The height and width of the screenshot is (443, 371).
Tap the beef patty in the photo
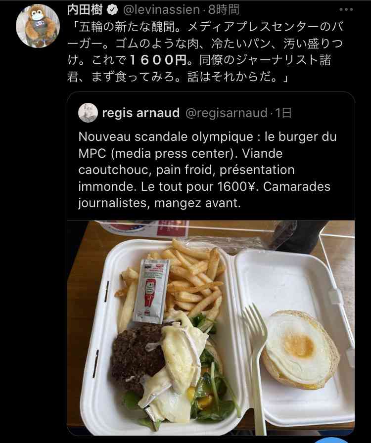pos(137,357)
